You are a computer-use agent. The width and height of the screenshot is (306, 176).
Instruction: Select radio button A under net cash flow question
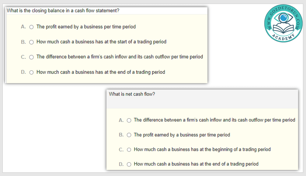129,120
